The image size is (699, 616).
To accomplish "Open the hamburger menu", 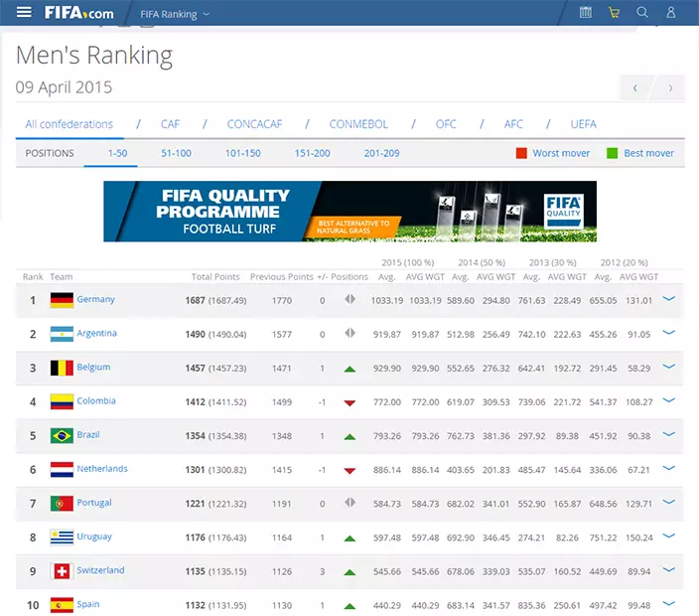I will click(x=24, y=13).
